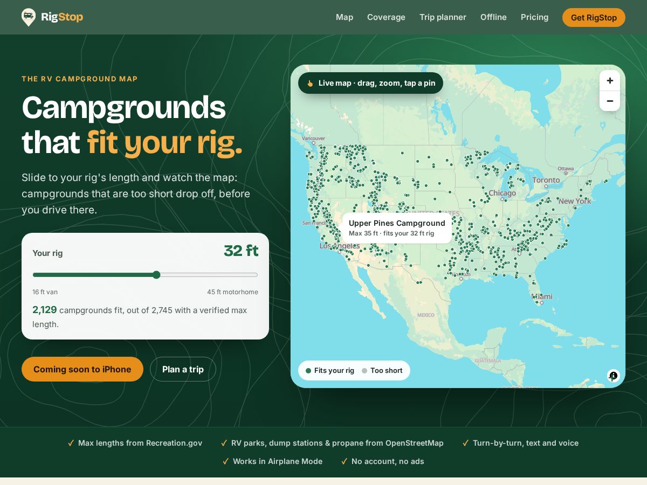Open the Map nav item
This screenshot has height=485, width=647.
click(x=345, y=17)
